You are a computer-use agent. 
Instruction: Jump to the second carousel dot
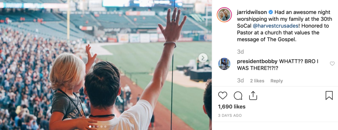pyautogui.click(x=94, y=127)
